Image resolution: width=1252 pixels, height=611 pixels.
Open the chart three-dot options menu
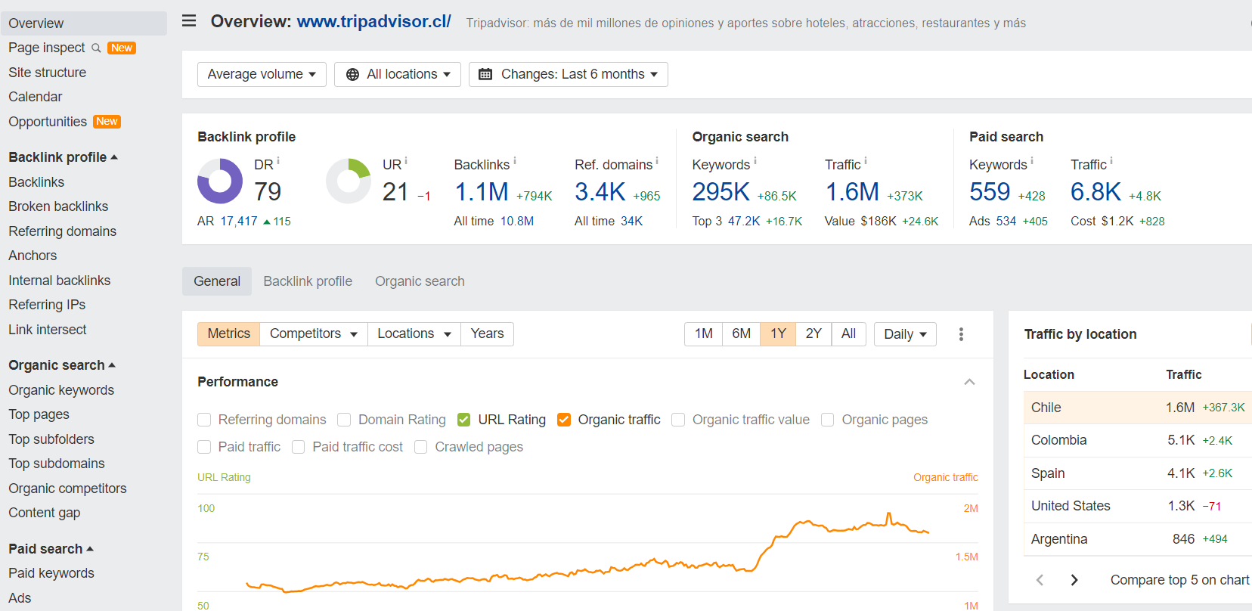click(961, 334)
